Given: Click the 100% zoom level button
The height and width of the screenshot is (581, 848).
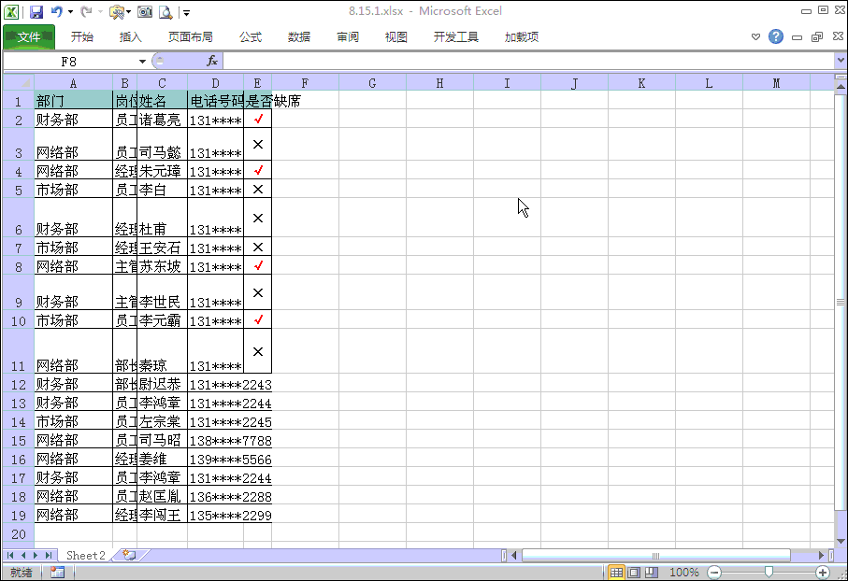Looking at the screenshot, I should (684, 573).
